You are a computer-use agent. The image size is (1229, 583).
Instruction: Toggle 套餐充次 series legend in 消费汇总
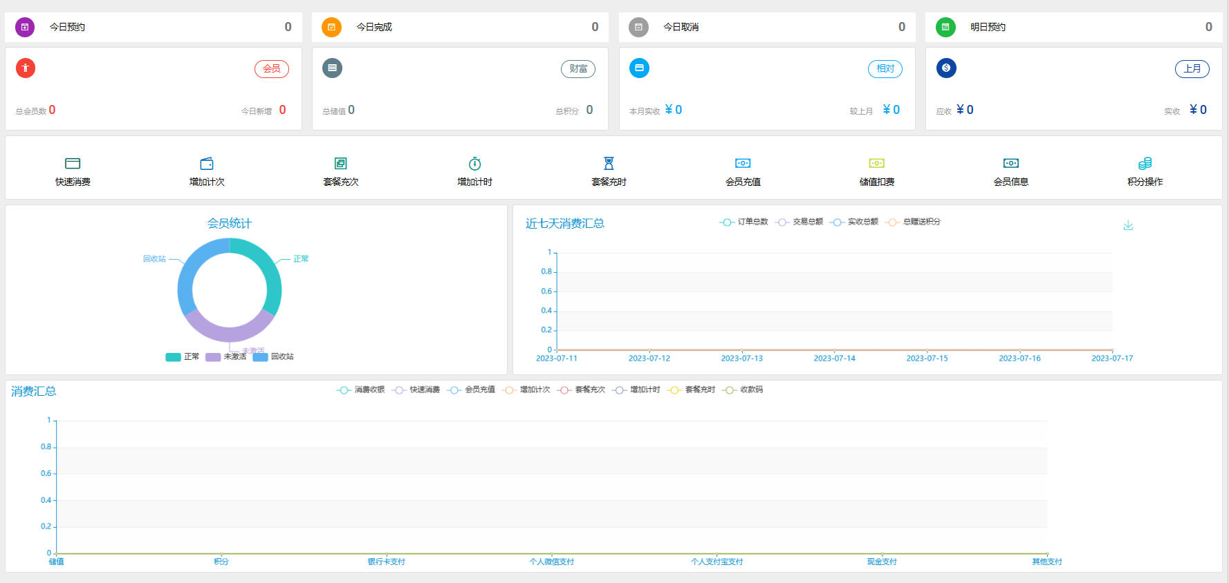(x=581, y=390)
